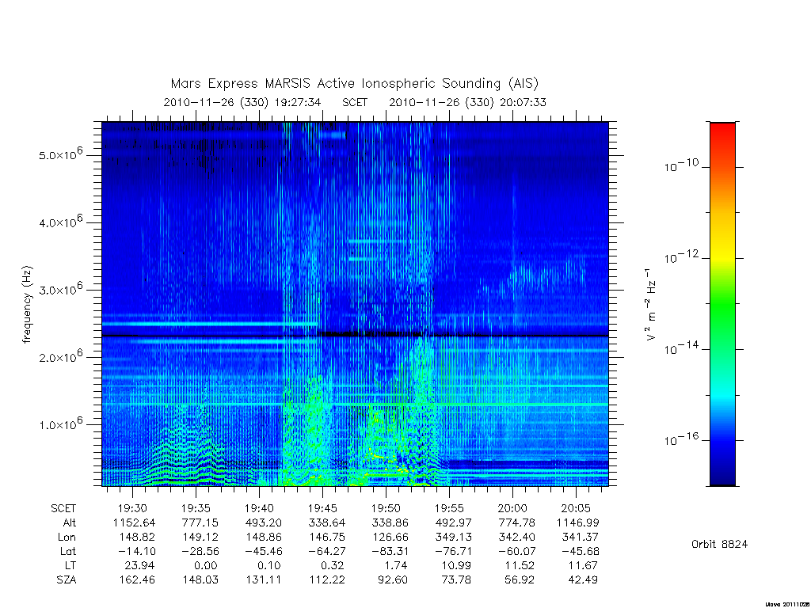This screenshot has height=608, width=811.
Task: Click the colorbar label 10^-16
Action: 681,439
